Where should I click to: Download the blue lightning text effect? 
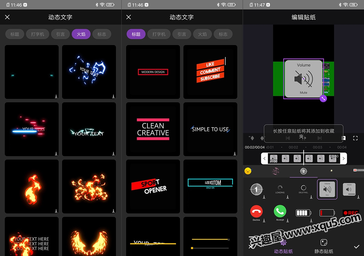coord(113,96)
